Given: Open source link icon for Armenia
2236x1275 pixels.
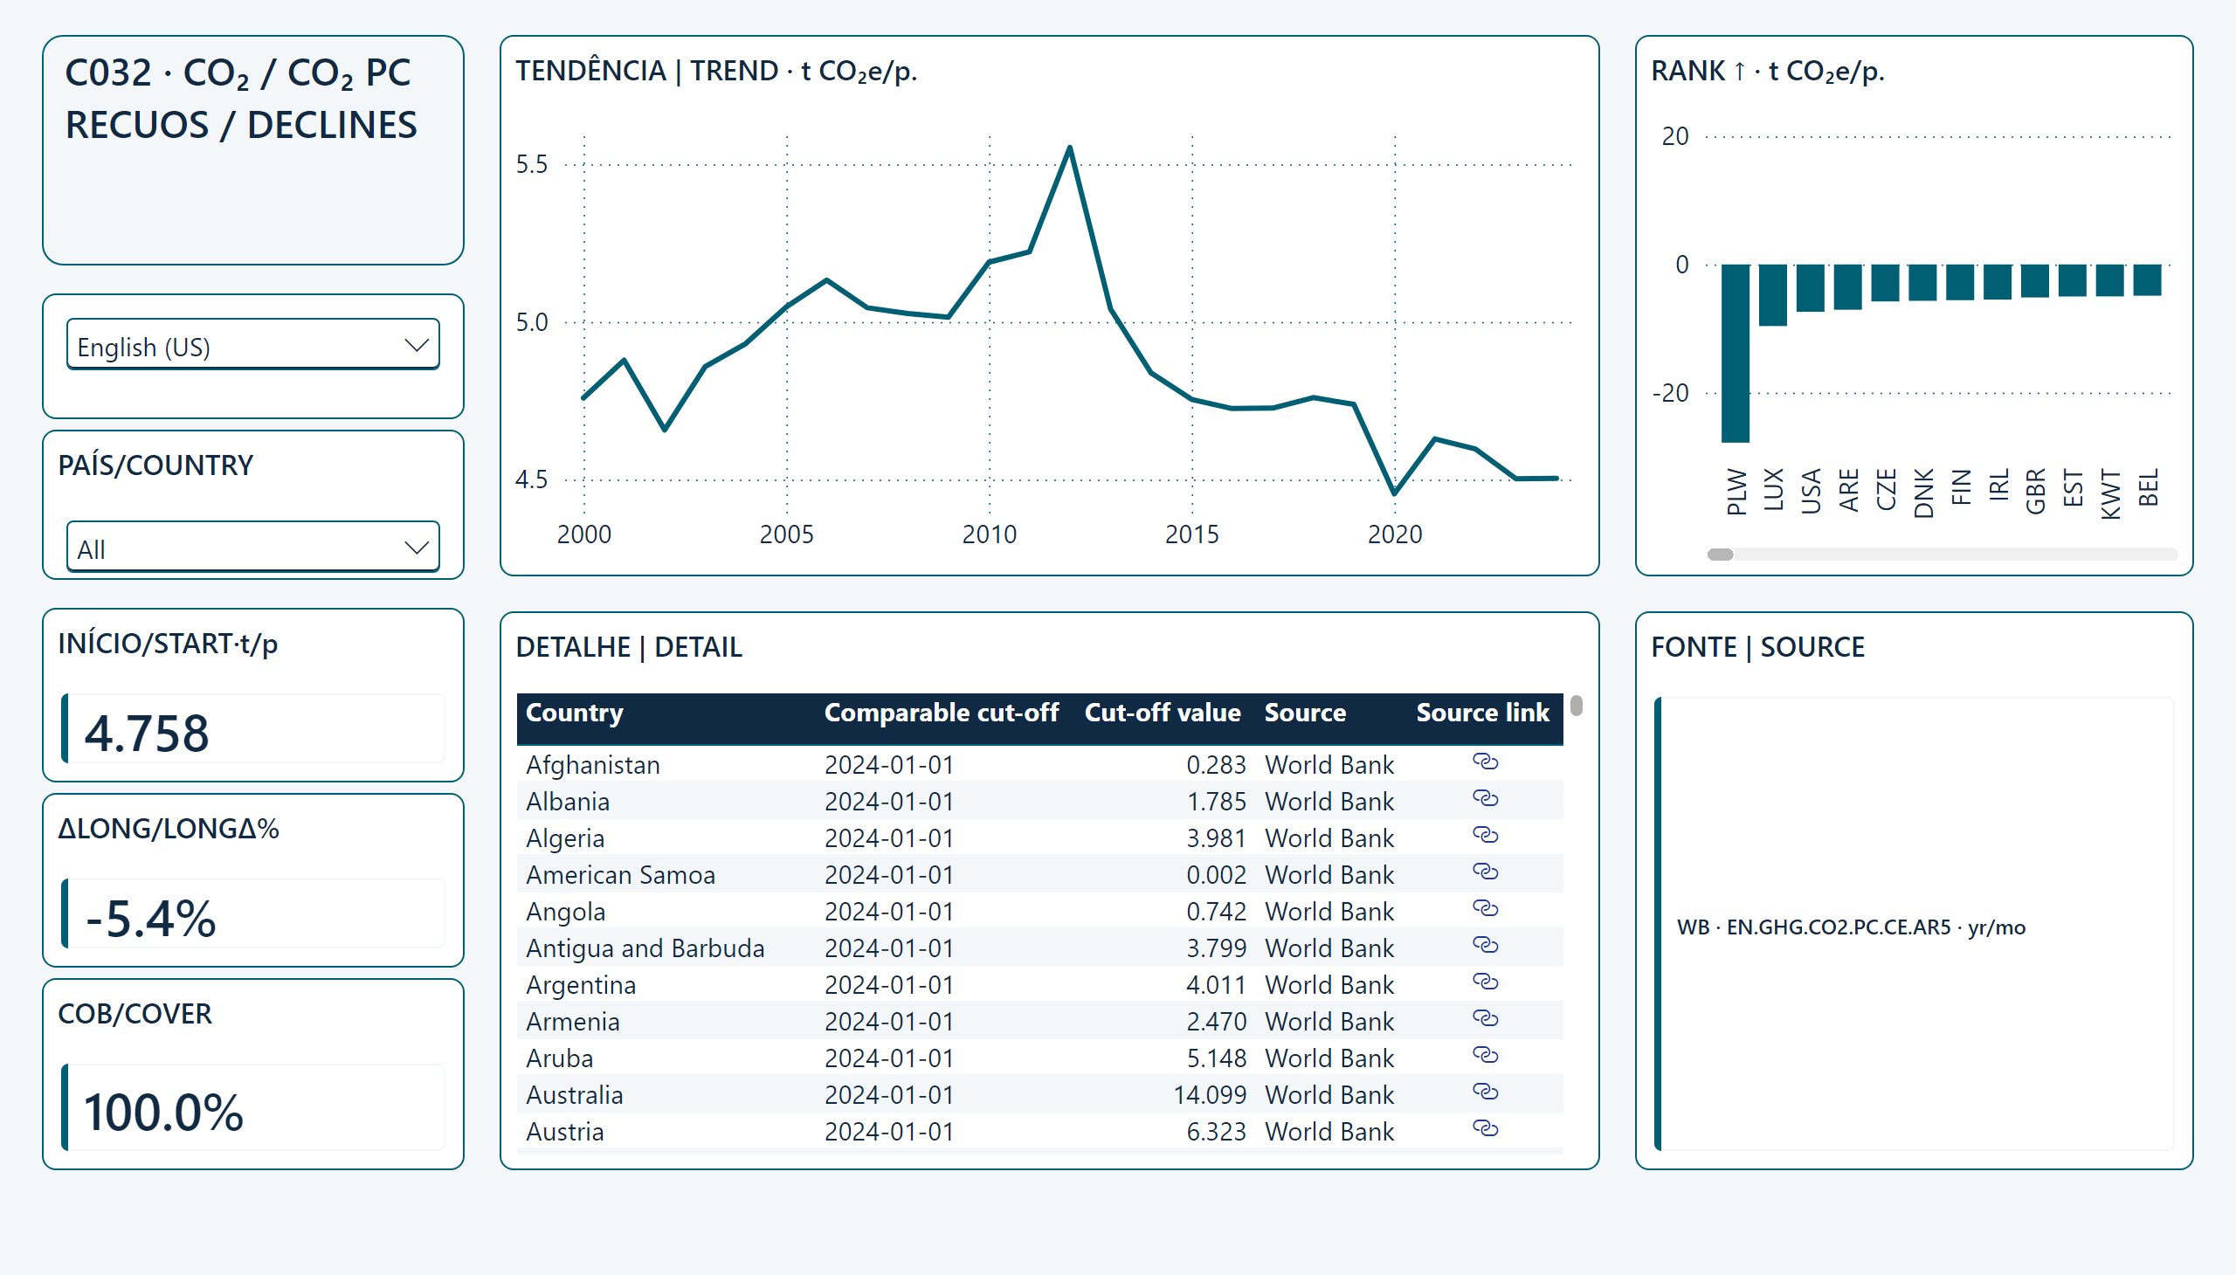Looking at the screenshot, I should (x=1485, y=1019).
